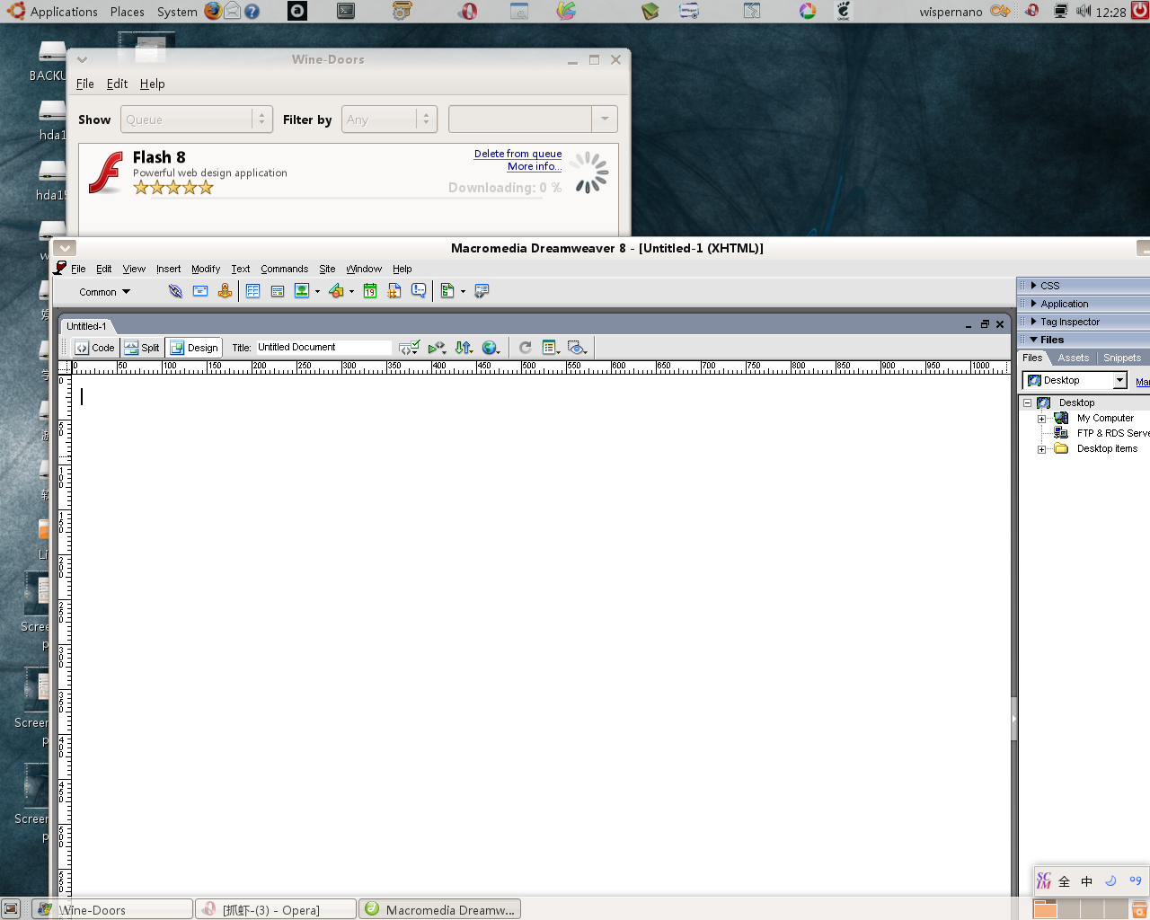Open the Tag Chooser icon
This screenshot has height=920, width=1150.
pyautogui.click(x=482, y=291)
